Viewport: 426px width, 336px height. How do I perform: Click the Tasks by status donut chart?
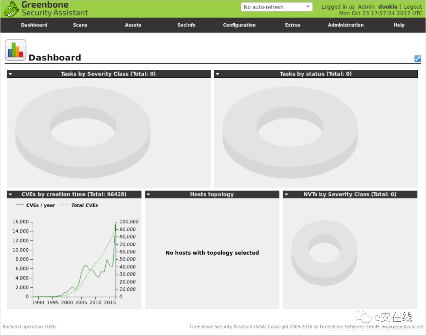[290, 132]
